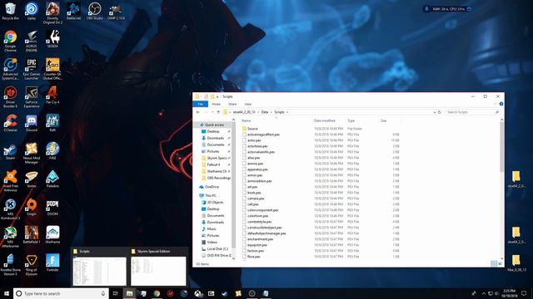Open the Recent locations dropdown arrow
The image size is (533, 299).
click(213, 112)
